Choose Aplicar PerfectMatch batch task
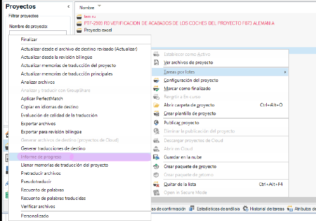The width and height of the screenshot is (316, 221). click(80, 99)
